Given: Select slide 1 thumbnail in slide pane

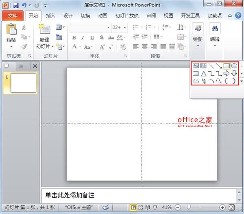Looking at the screenshot, I should pyautogui.click(x=23, y=83).
